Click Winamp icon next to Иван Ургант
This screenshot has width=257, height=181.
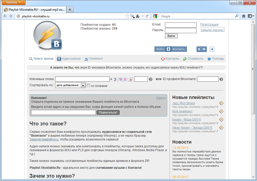(x=221, y=128)
